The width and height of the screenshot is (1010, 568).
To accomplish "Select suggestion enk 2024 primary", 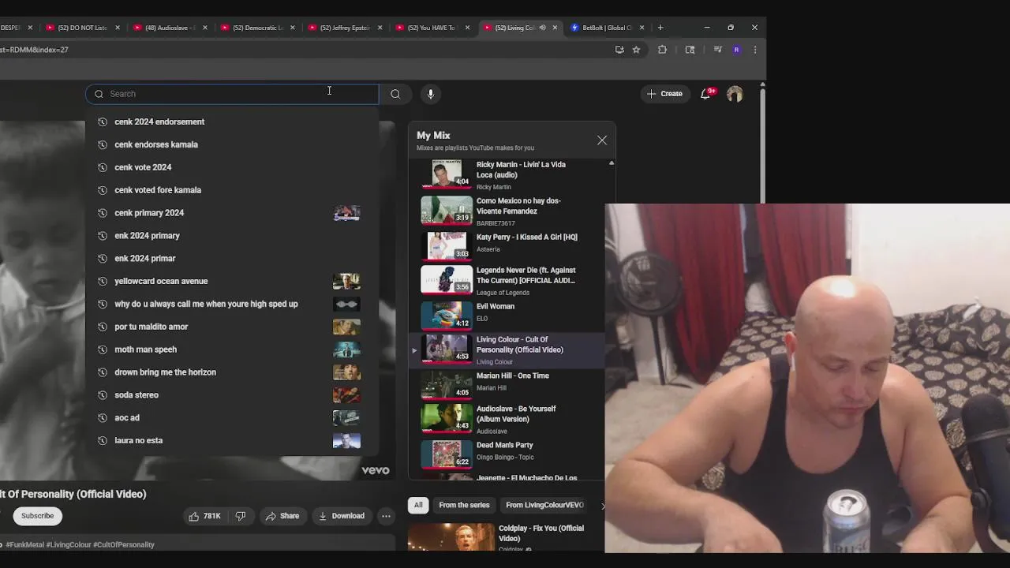I will [x=232, y=236].
